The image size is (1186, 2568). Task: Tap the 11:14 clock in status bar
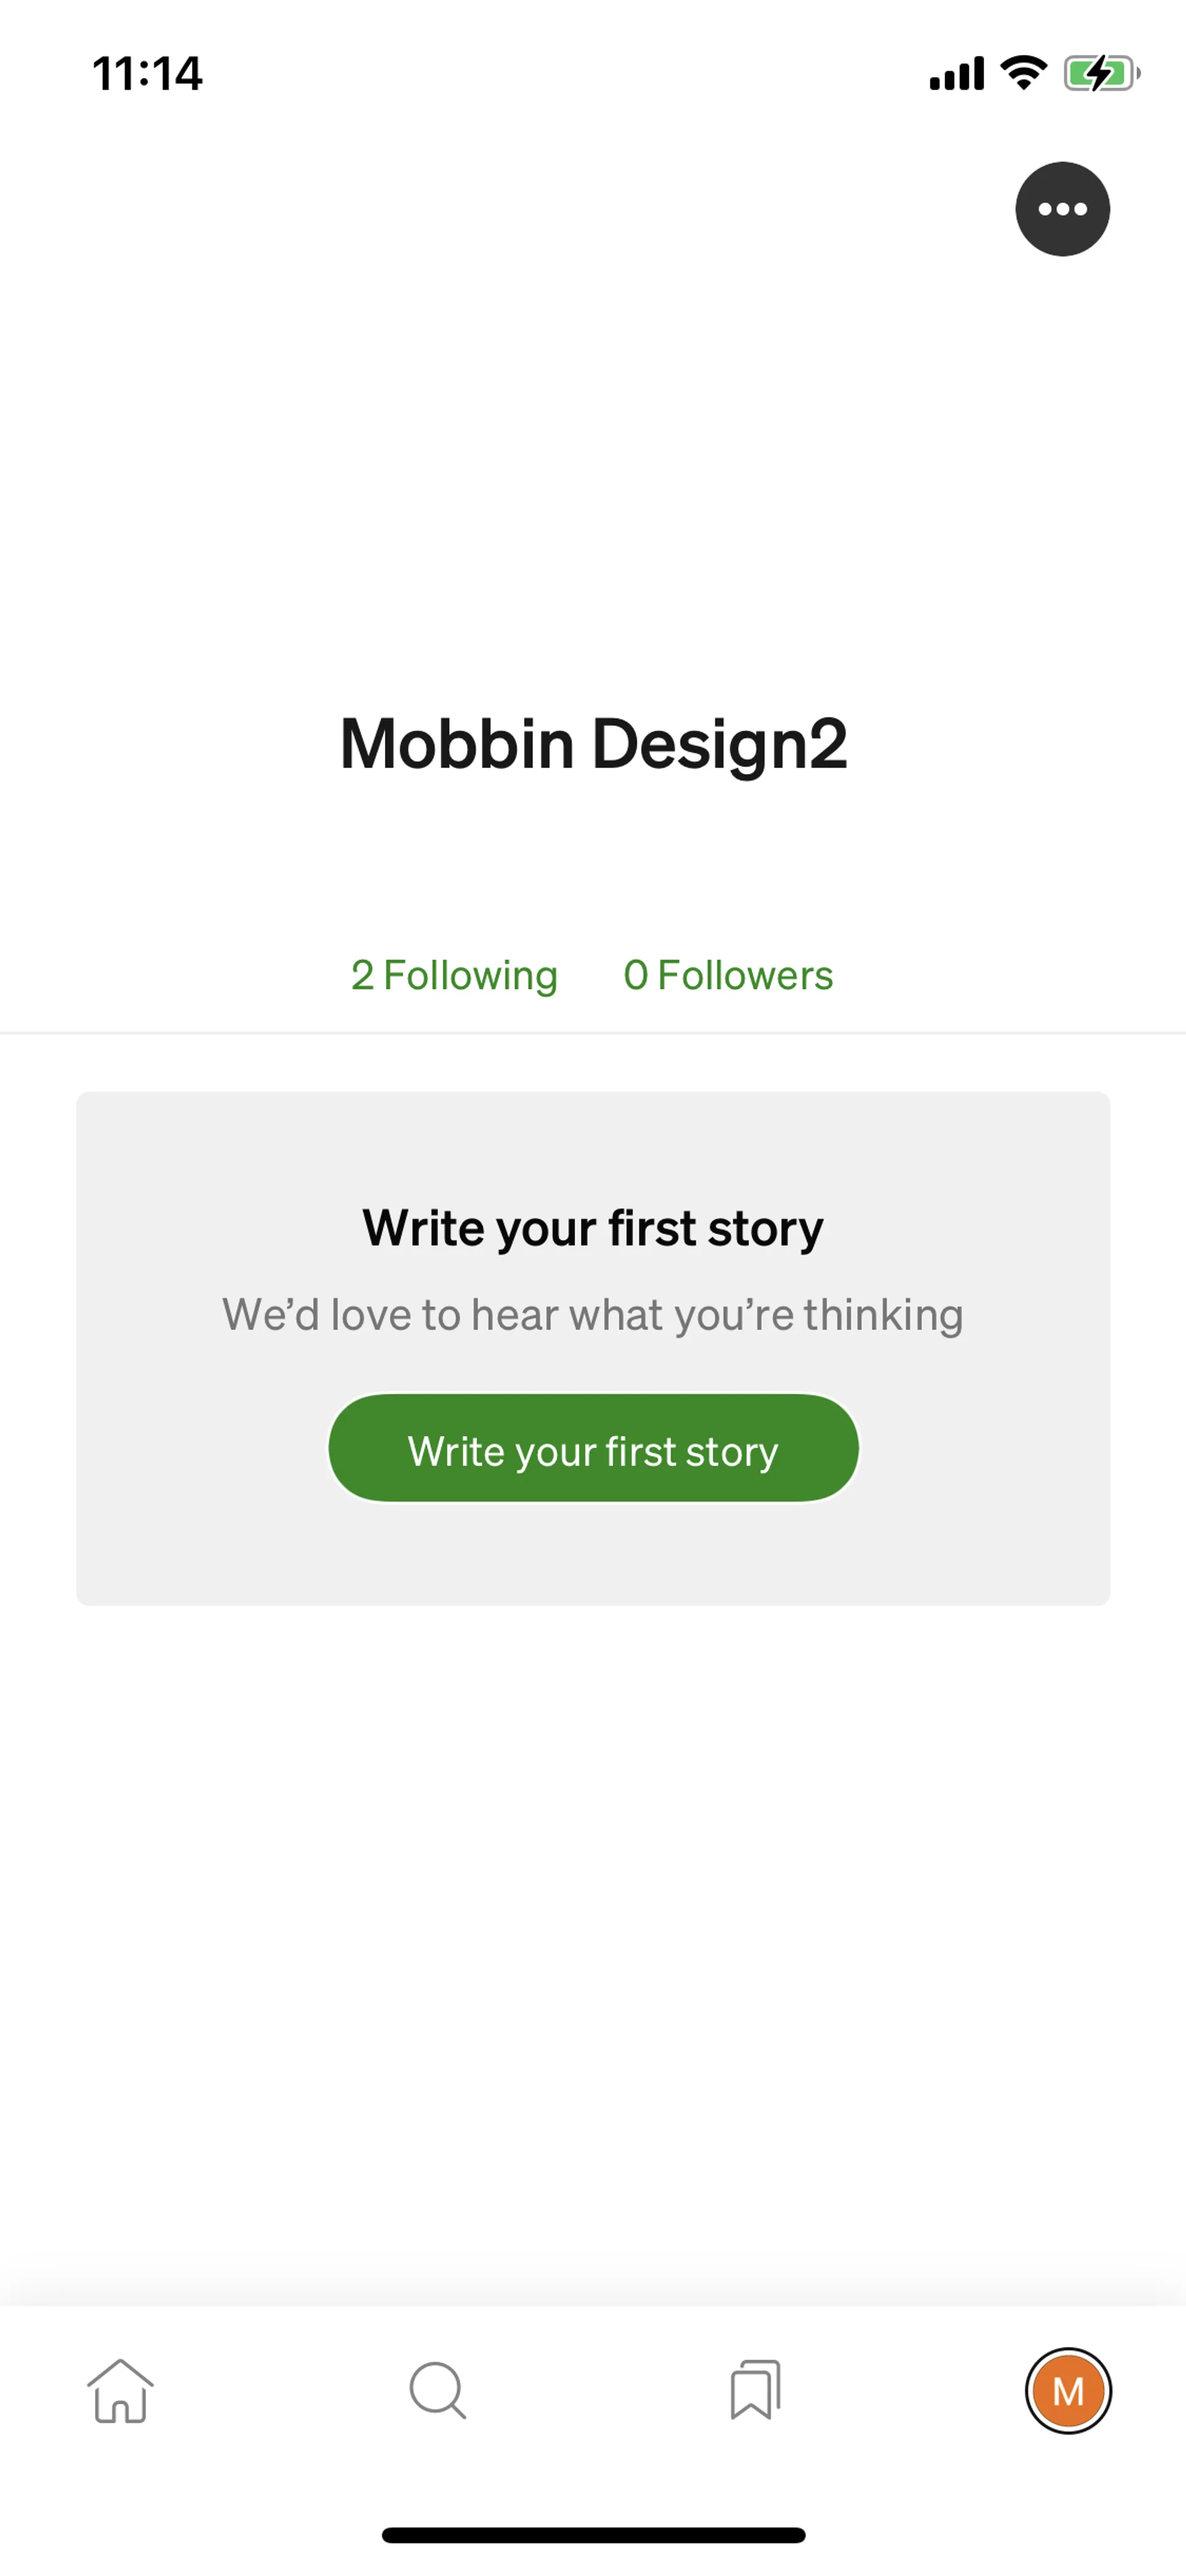coord(148,74)
